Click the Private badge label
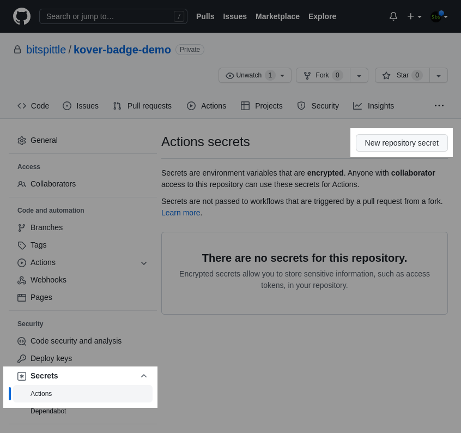 point(190,50)
